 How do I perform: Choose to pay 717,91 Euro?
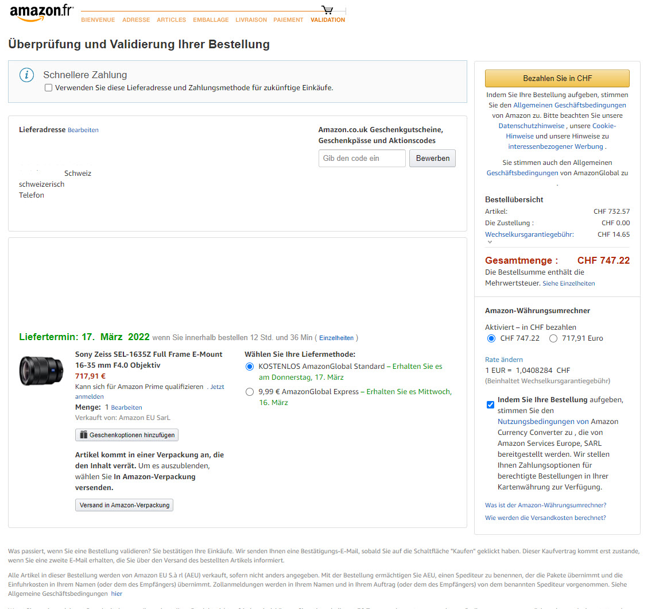click(x=553, y=338)
